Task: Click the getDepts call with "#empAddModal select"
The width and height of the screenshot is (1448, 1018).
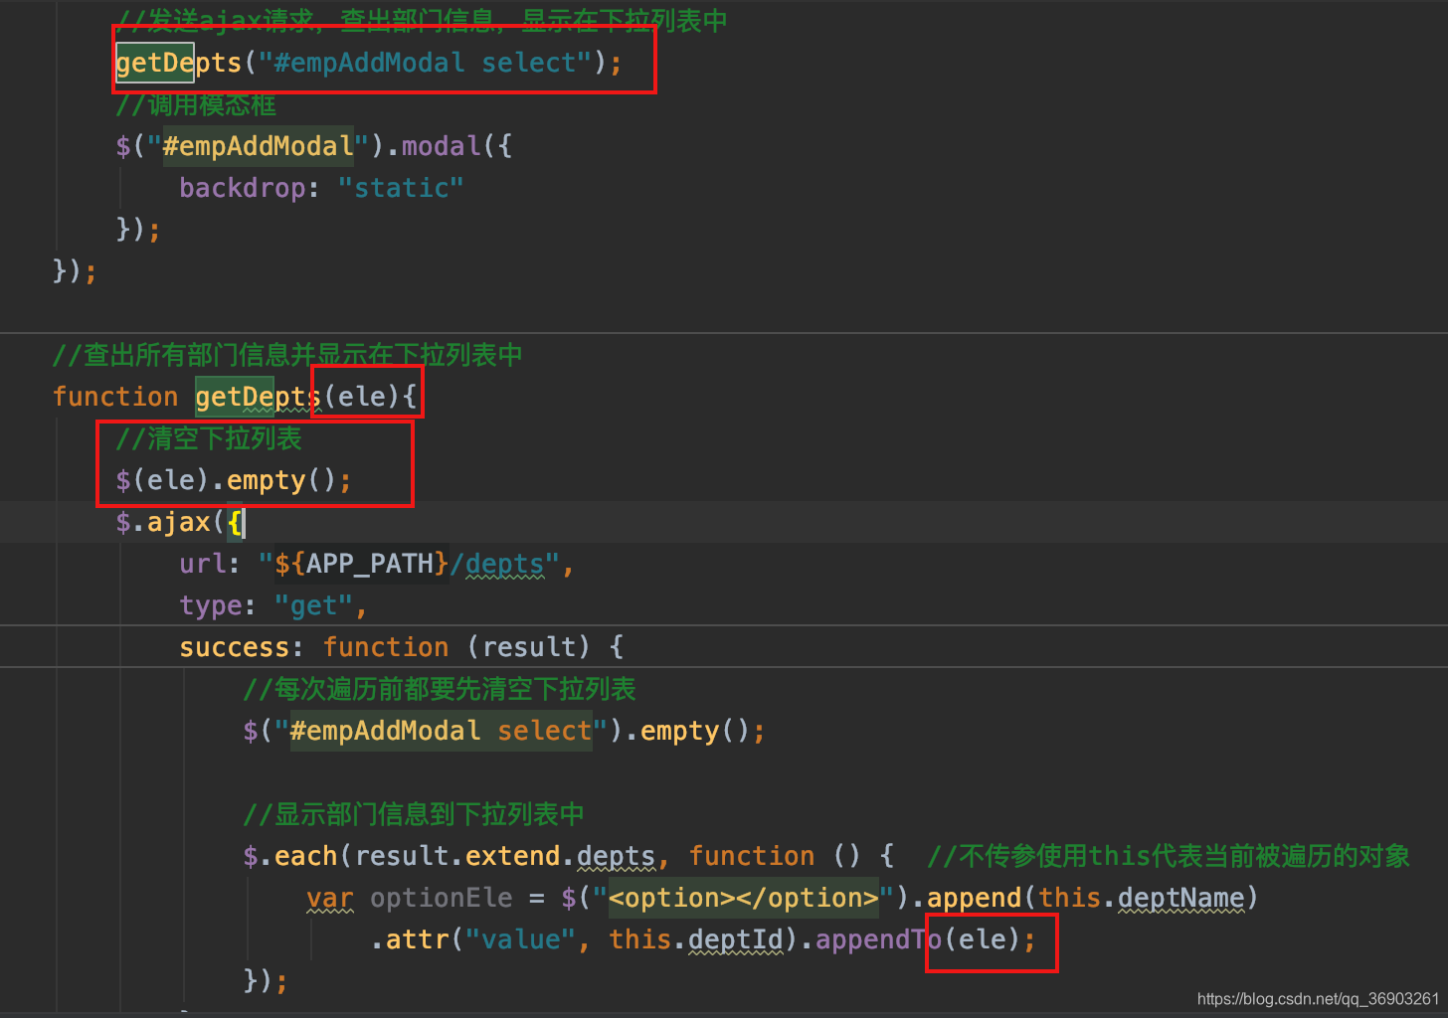Action: click(368, 63)
